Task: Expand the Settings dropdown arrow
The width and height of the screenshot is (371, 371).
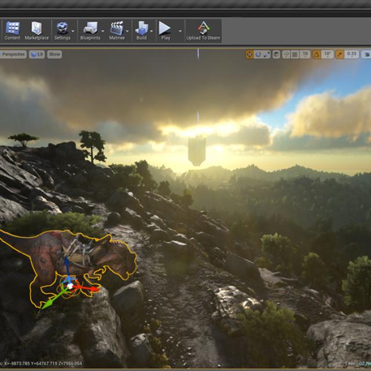Action: pos(73,31)
